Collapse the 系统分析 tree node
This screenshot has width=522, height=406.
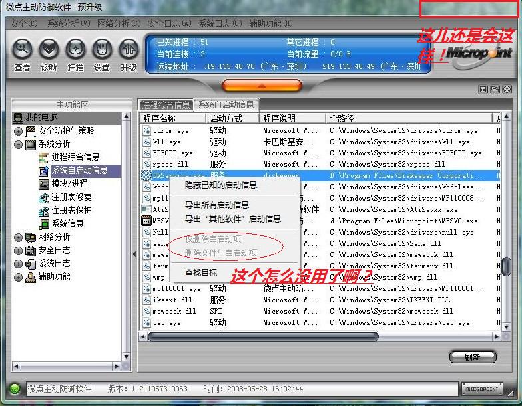pyautogui.click(x=19, y=144)
